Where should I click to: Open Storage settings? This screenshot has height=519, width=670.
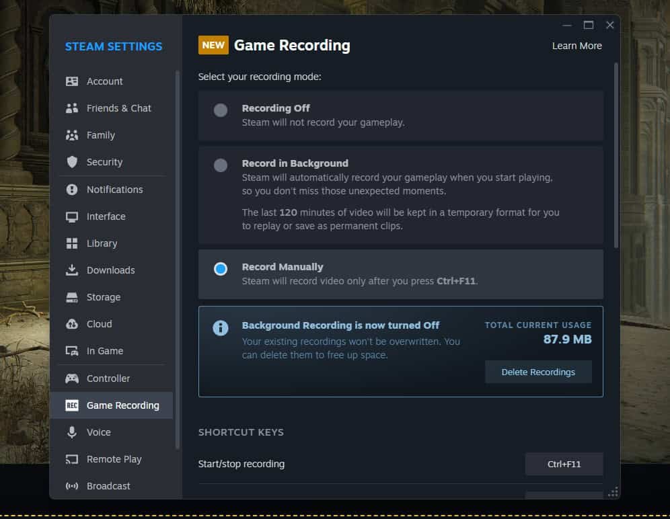112,297
